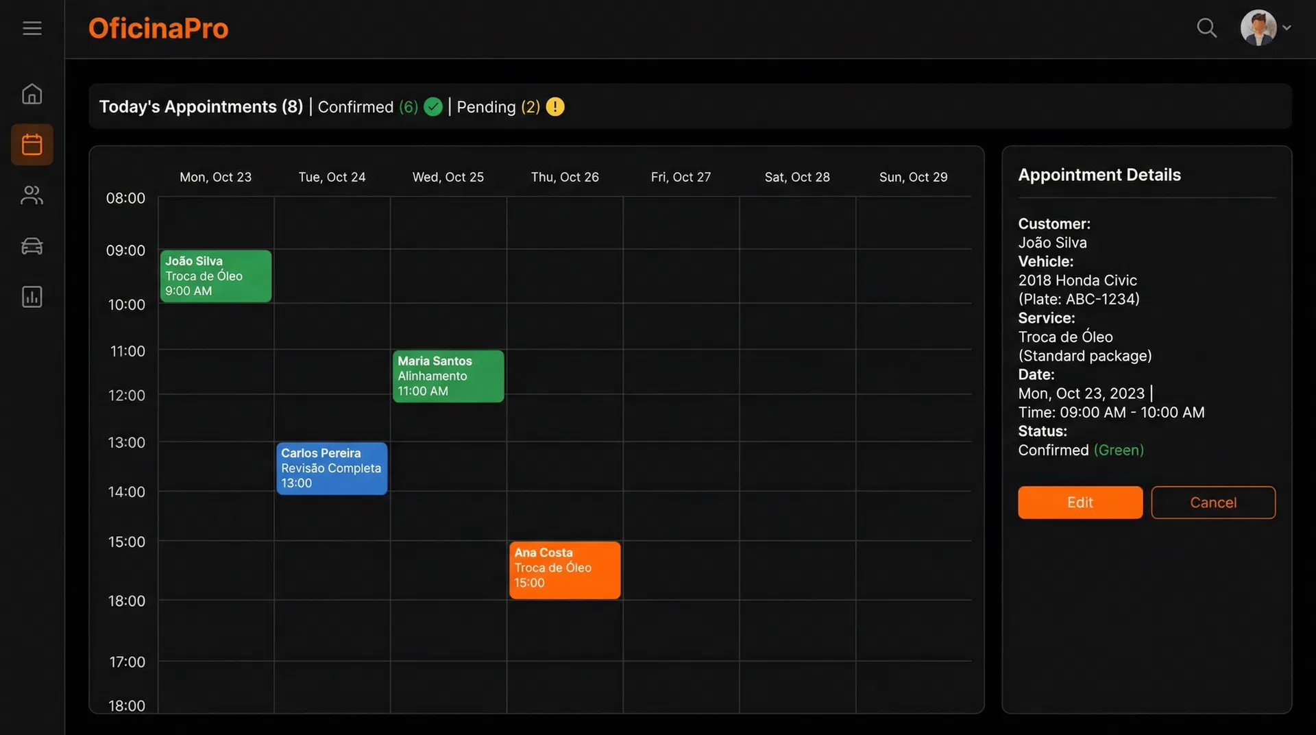
Task: Select João Silva's Troca de Óleo appointment
Action: (x=215, y=276)
